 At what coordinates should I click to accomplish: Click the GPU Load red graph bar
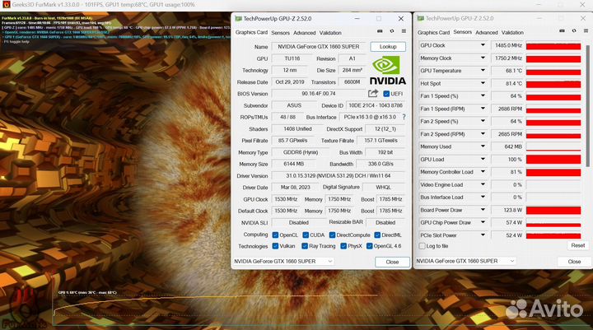553,160
